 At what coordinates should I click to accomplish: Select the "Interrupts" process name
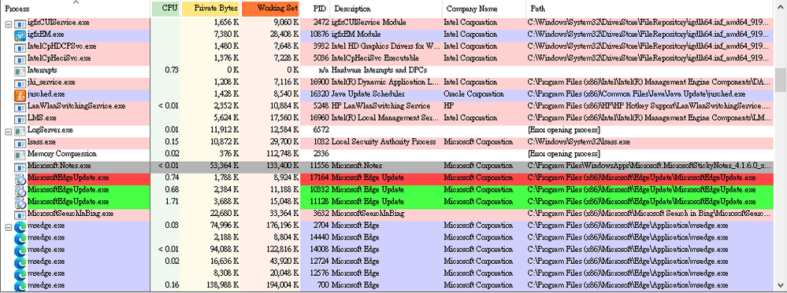tap(43, 70)
